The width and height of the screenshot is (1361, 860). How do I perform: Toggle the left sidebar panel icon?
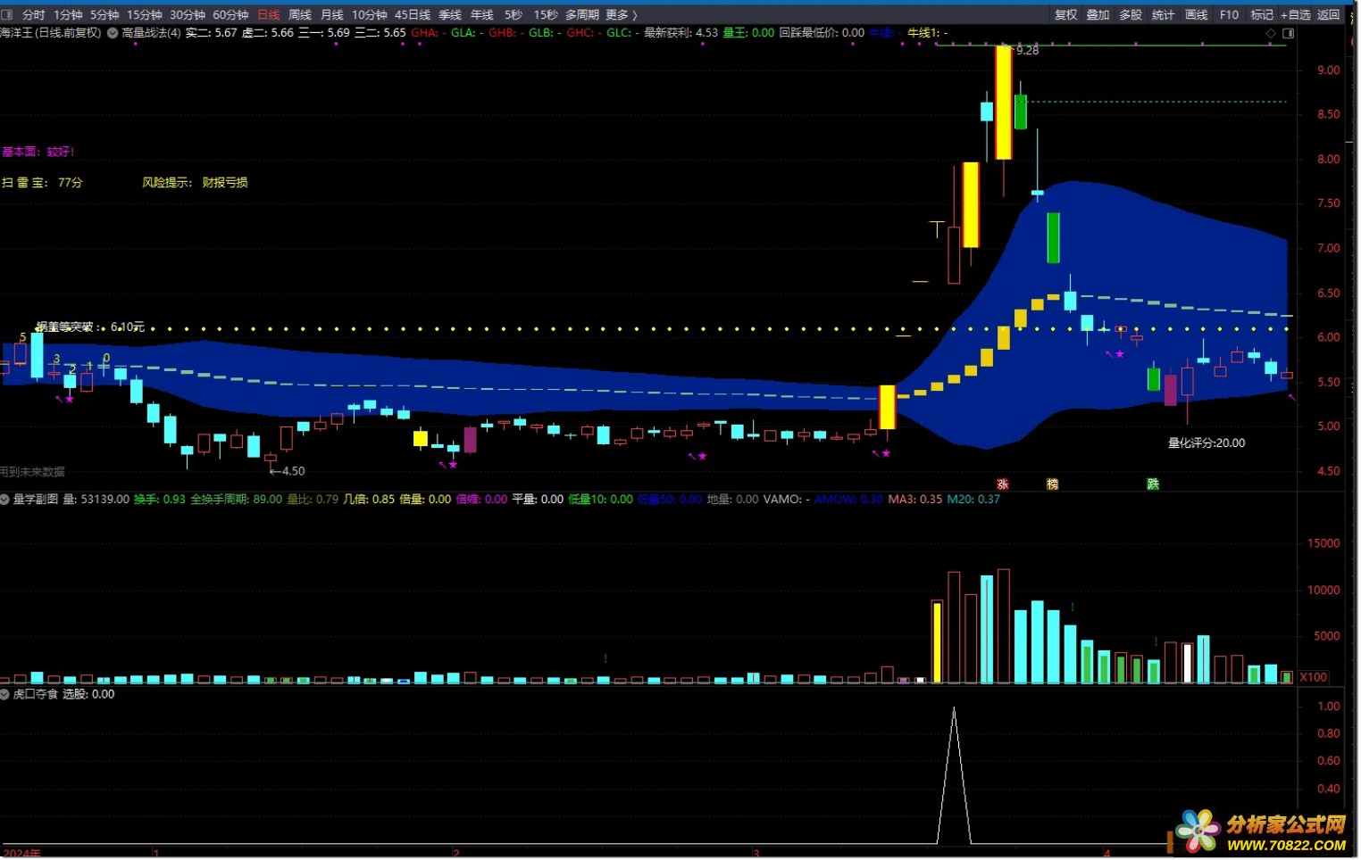[x=7, y=14]
